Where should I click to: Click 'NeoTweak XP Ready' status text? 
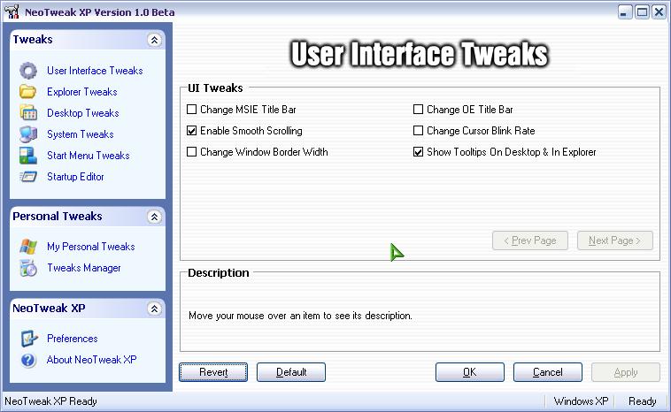point(51,401)
